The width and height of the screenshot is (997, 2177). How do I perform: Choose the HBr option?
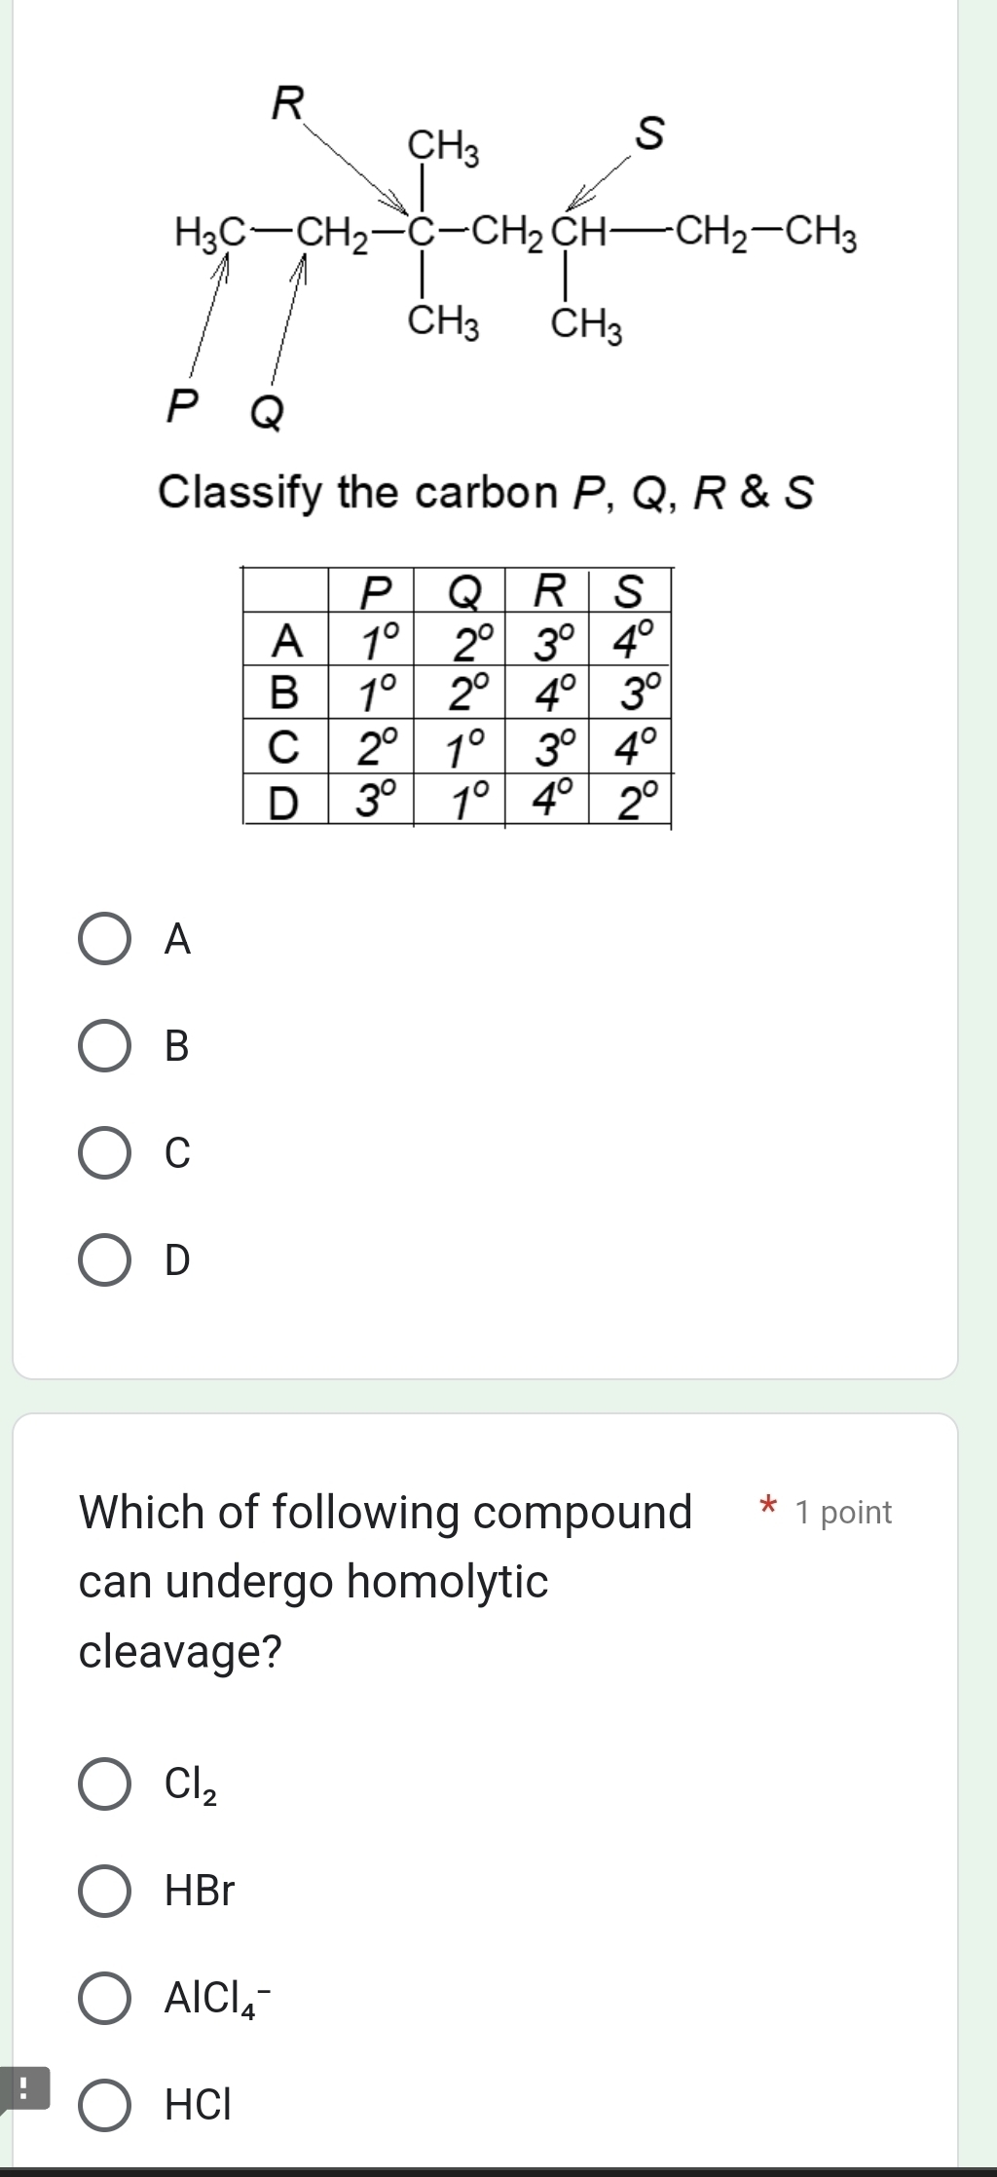point(104,1892)
